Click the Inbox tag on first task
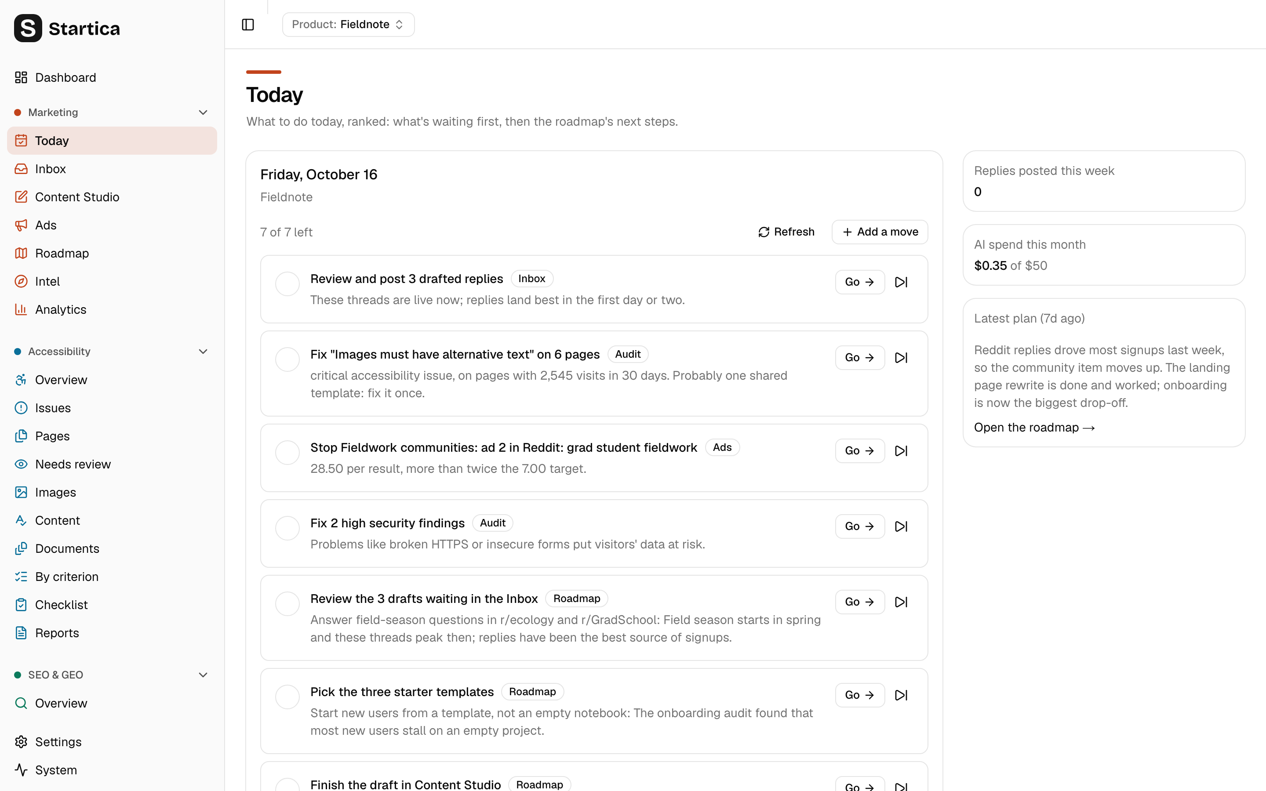The width and height of the screenshot is (1266, 791). pos(531,279)
